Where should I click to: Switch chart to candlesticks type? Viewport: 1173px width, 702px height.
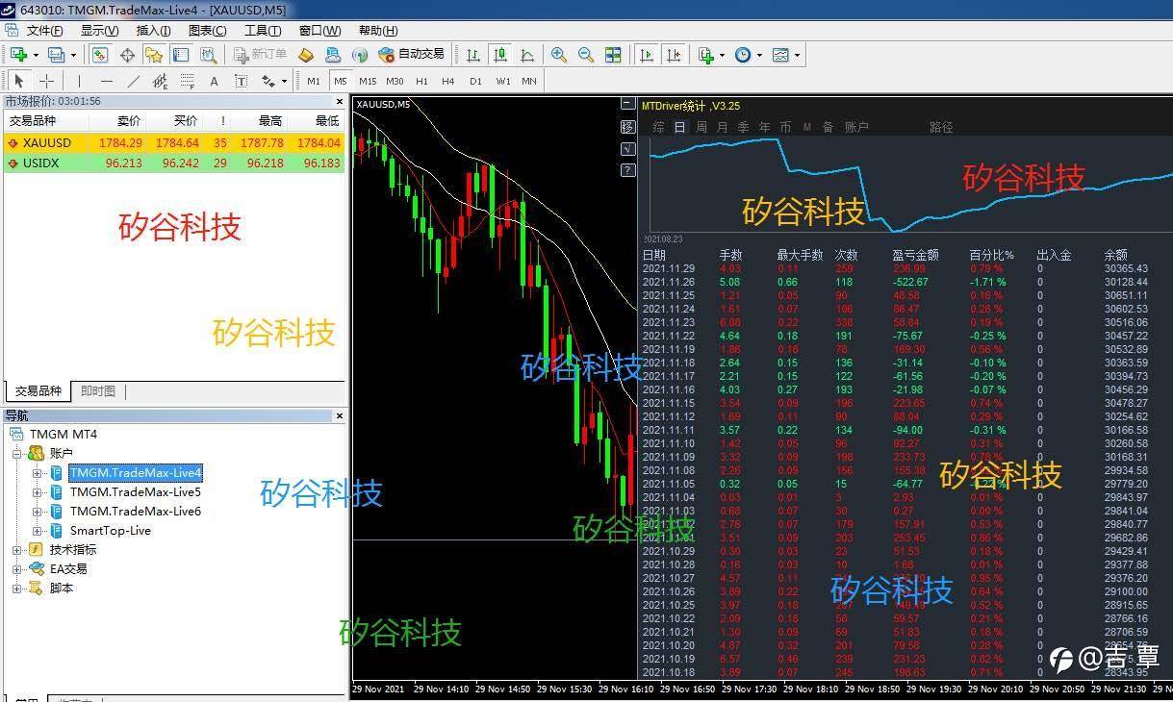point(500,55)
